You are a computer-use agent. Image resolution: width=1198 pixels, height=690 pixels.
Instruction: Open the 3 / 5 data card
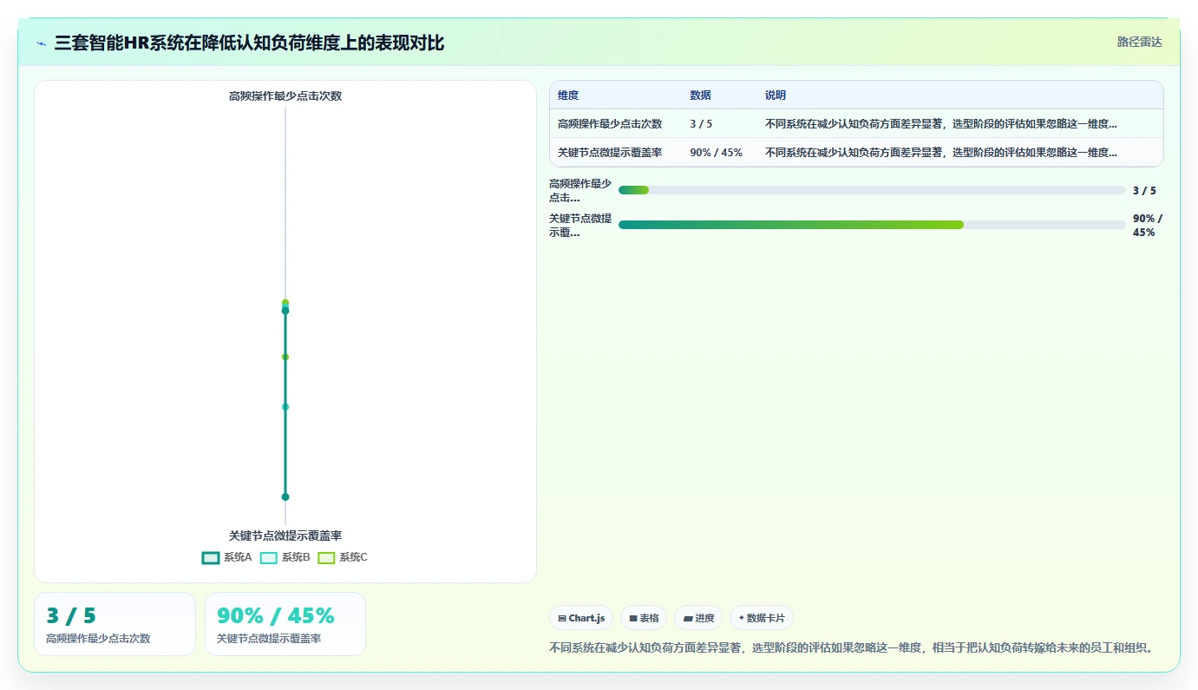115,624
